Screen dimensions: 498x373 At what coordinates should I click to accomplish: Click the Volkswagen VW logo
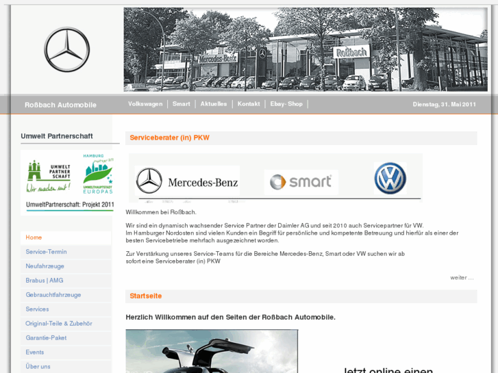click(390, 179)
